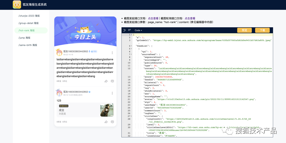
Task: Click the "feedId" value in the editor
Action: pos(169,80)
